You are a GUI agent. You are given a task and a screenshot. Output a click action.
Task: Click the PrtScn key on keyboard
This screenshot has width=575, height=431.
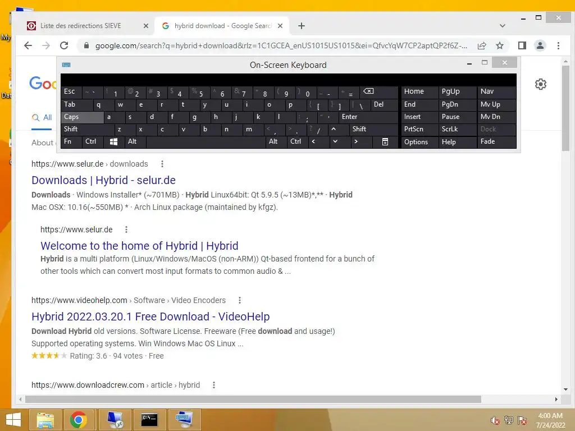click(419, 129)
